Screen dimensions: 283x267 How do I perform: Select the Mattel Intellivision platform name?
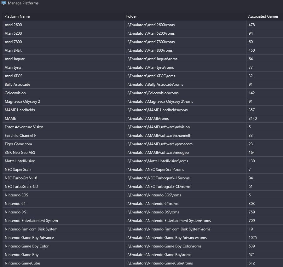tap(20, 161)
